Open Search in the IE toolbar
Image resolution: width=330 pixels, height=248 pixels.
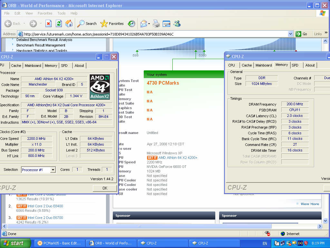[x=87, y=24]
